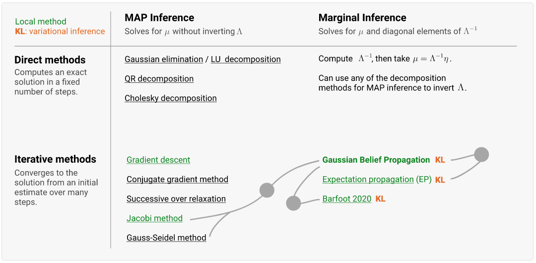Select the Gaussian Belief Propagation label
Screen dimensions: 536x263
[376, 160]
